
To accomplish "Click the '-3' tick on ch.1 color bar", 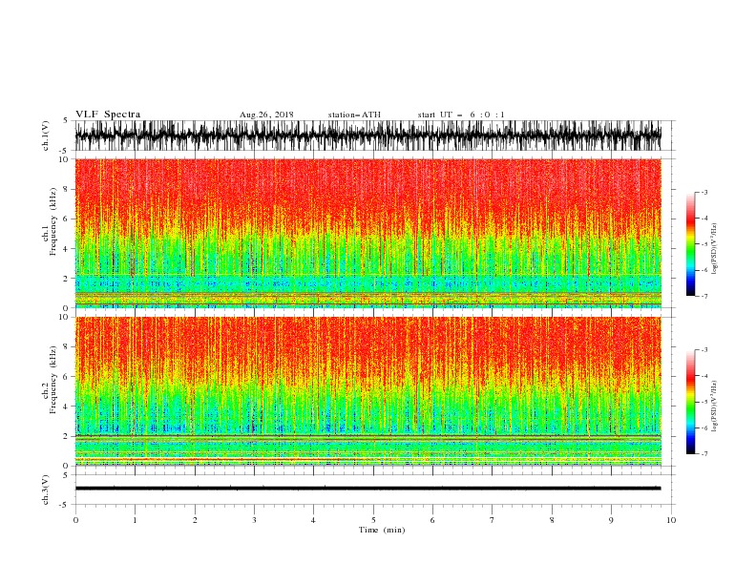I will pyautogui.click(x=703, y=192).
